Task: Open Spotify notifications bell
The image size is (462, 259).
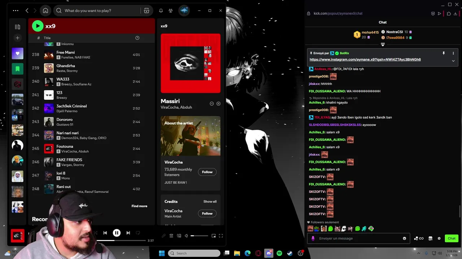Action: point(161,10)
